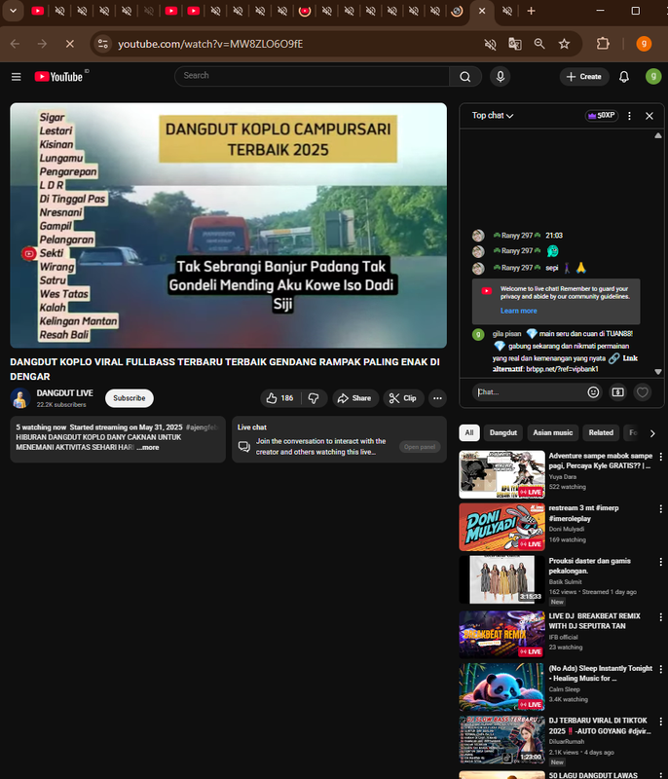This screenshot has width=668, height=779.
Task: Click the #ajengfeb hashtag link
Action: click(202, 427)
